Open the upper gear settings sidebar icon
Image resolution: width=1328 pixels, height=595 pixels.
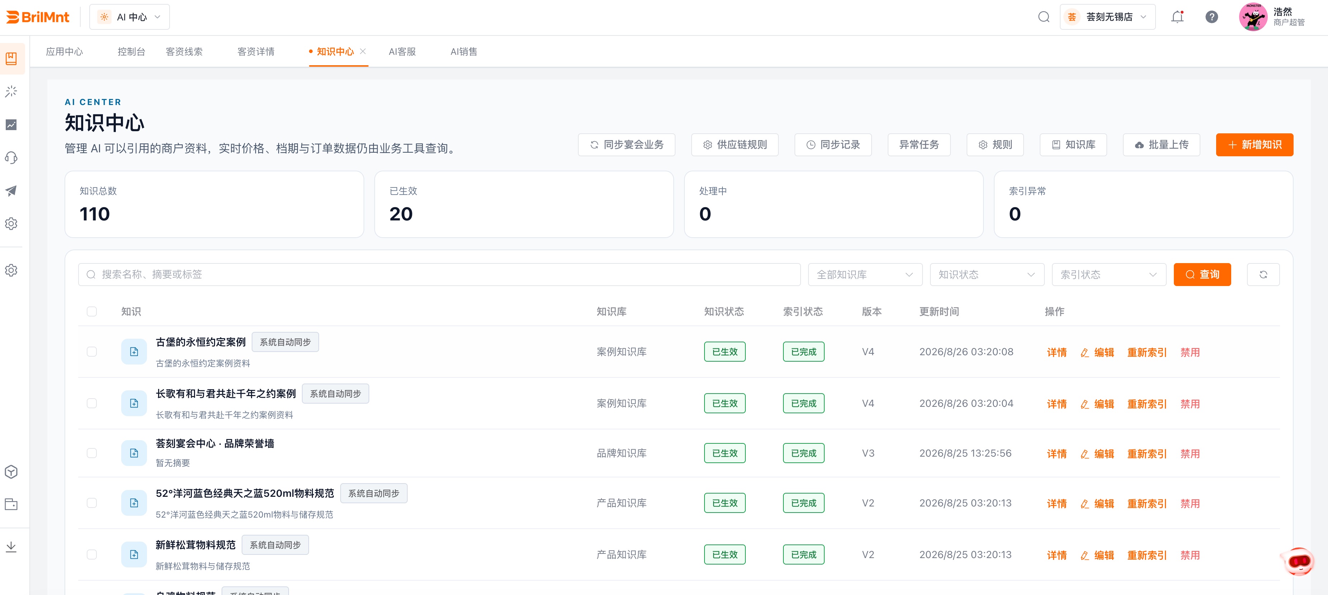pos(11,224)
